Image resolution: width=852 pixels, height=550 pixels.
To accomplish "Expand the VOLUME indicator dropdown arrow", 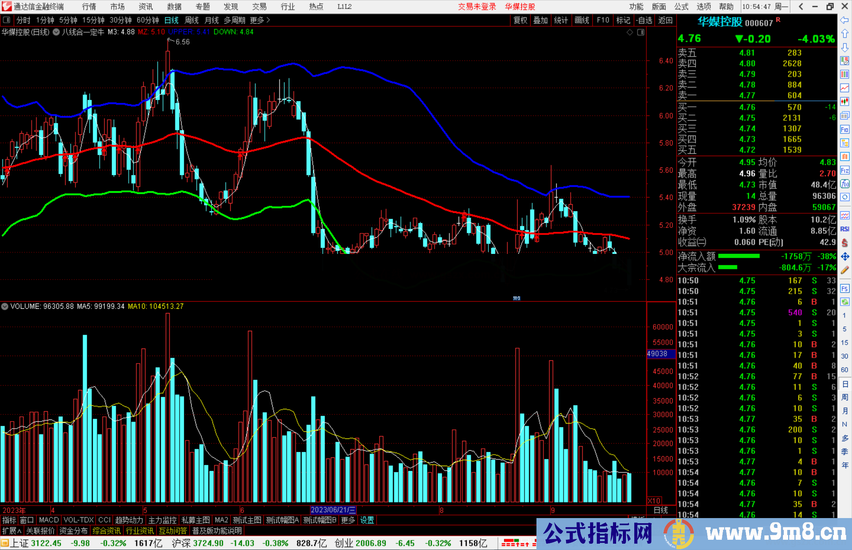I will coord(5,306).
